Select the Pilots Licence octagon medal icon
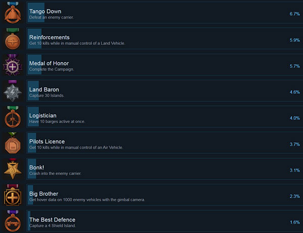 (x=13, y=143)
